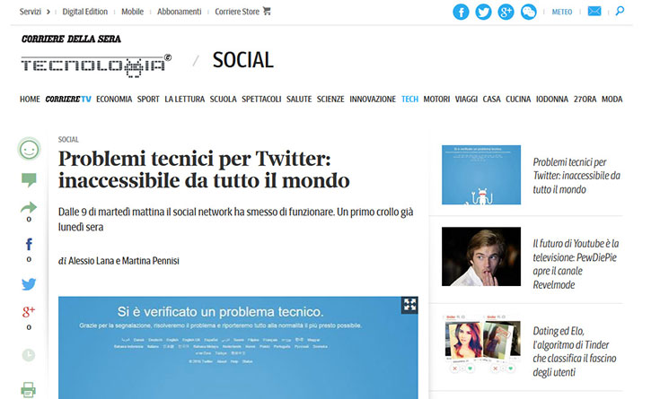Click the headline about Twitter technical problems
651x399 pixels.
[x=204, y=169]
